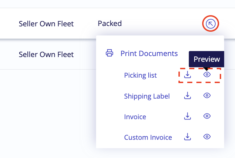Screen dimensions: 235x158
Task: Click Seller Own Fleet in Packed row
Action: tap(46, 24)
